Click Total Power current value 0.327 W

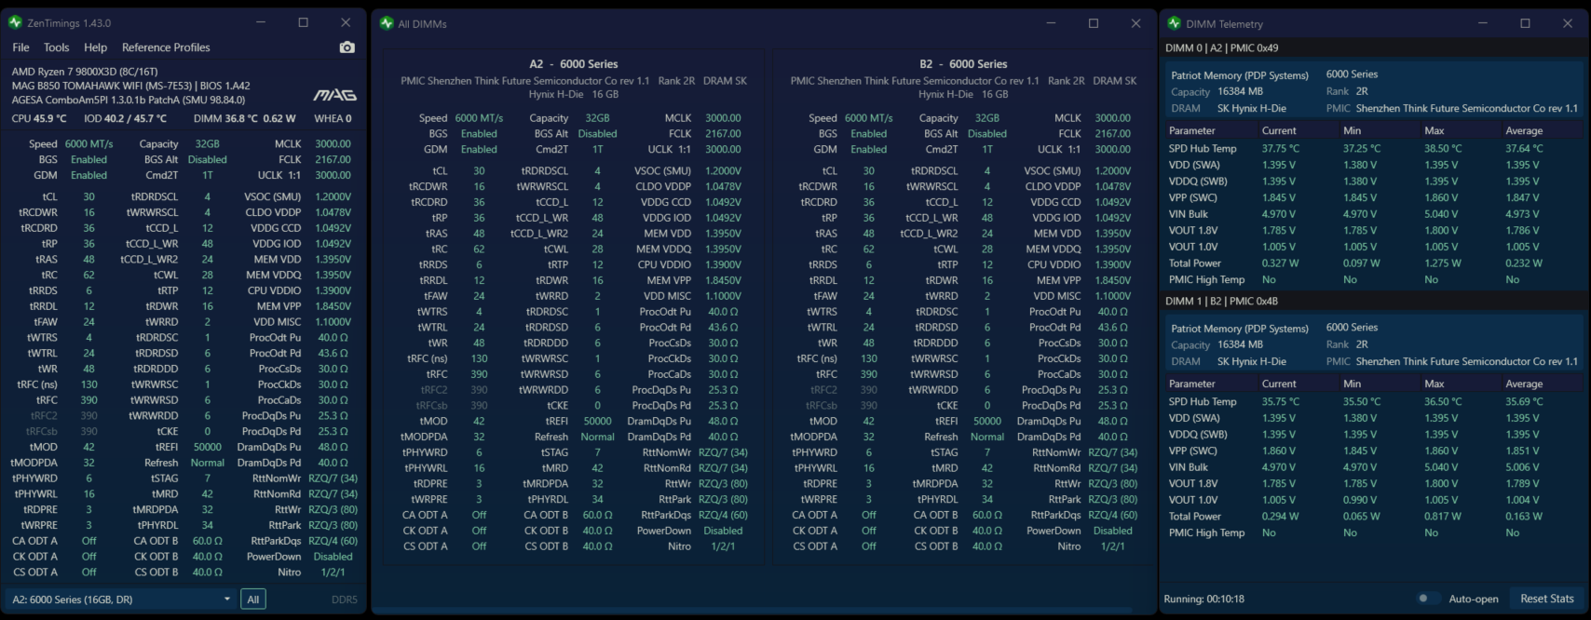[x=1280, y=263]
